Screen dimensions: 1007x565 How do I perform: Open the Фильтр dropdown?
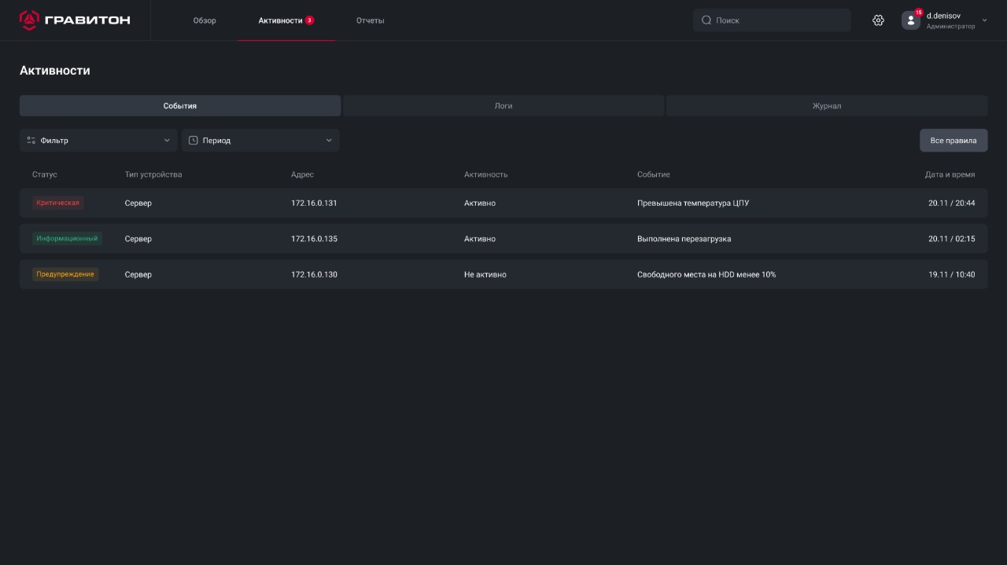(98, 141)
